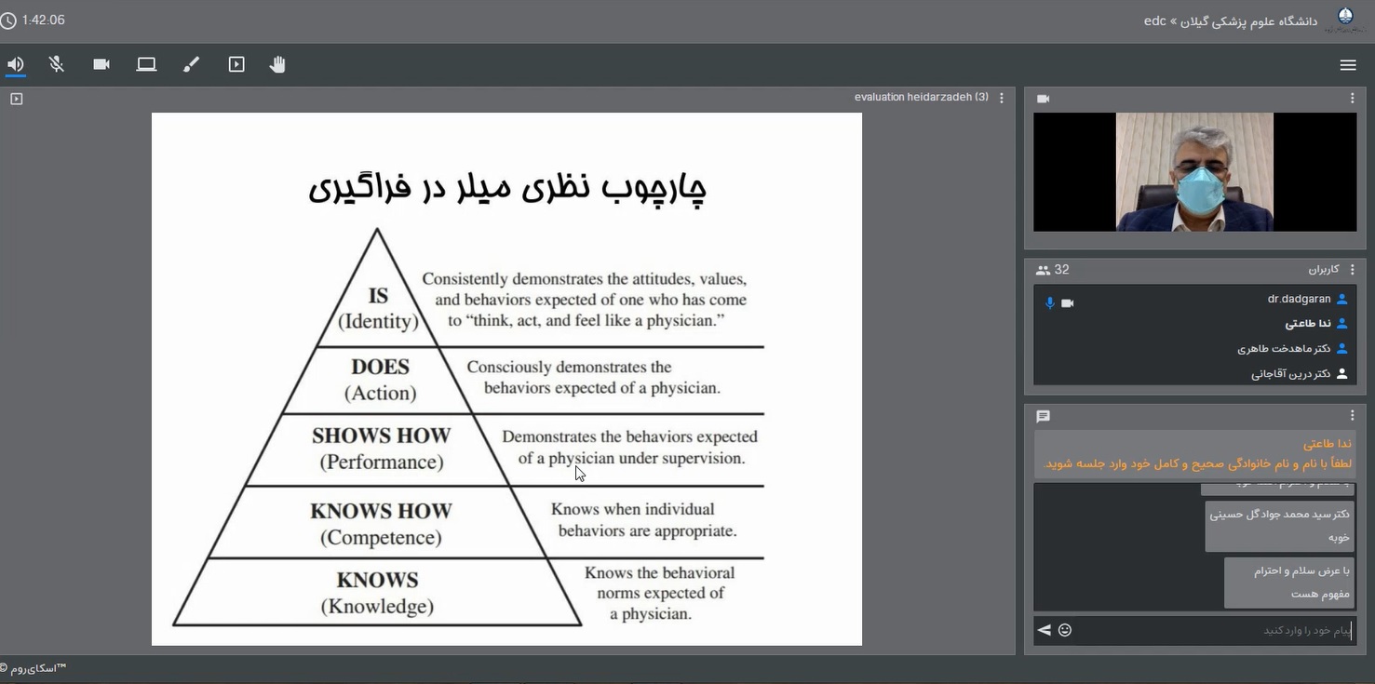Click the chat message input field
This screenshot has height=684, width=1375.
1210,630
